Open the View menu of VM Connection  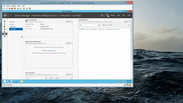coord(19,6)
